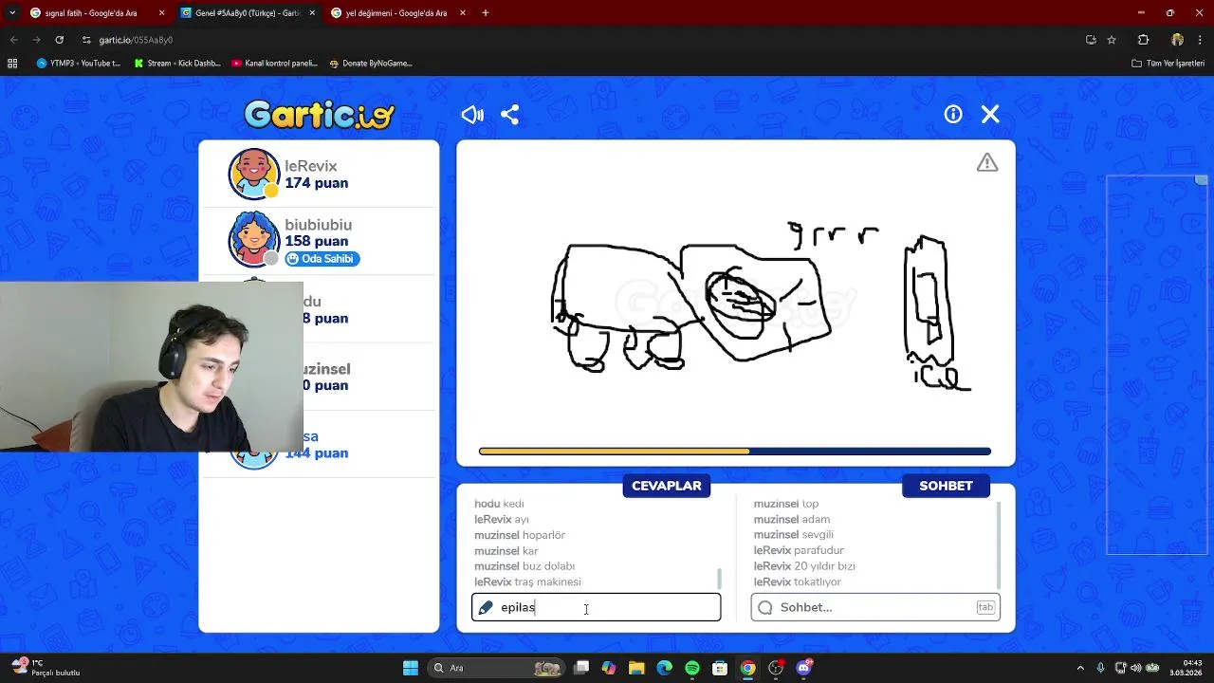Click '174 puan' score of leRevix
The width and height of the screenshot is (1214, 683).
pyautogui.click(x=316, y=183)
